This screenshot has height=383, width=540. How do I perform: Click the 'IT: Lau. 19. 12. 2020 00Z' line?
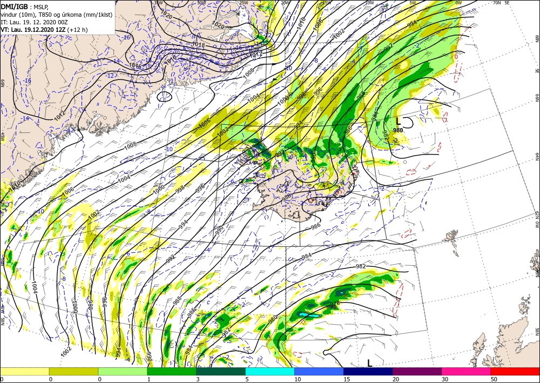click(x=33, y=22)
